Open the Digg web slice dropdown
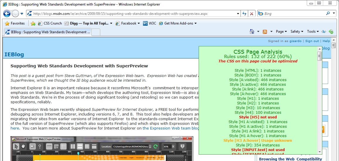 click(x=111, y=23)
